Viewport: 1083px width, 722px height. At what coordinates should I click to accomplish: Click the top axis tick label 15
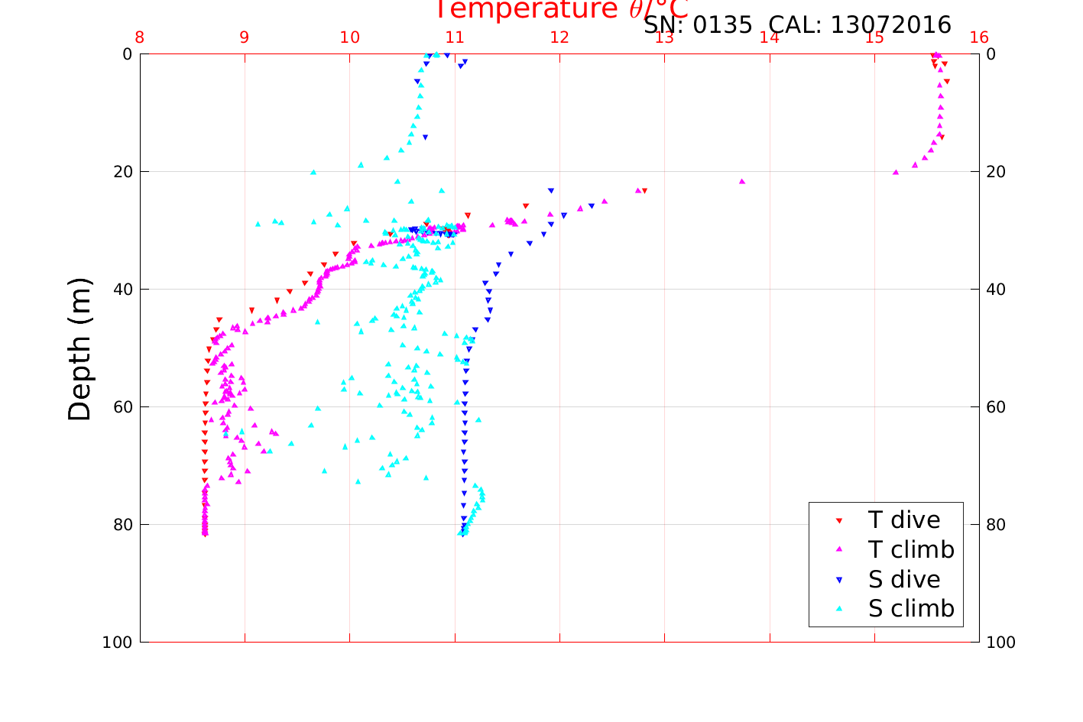(874, 37)
